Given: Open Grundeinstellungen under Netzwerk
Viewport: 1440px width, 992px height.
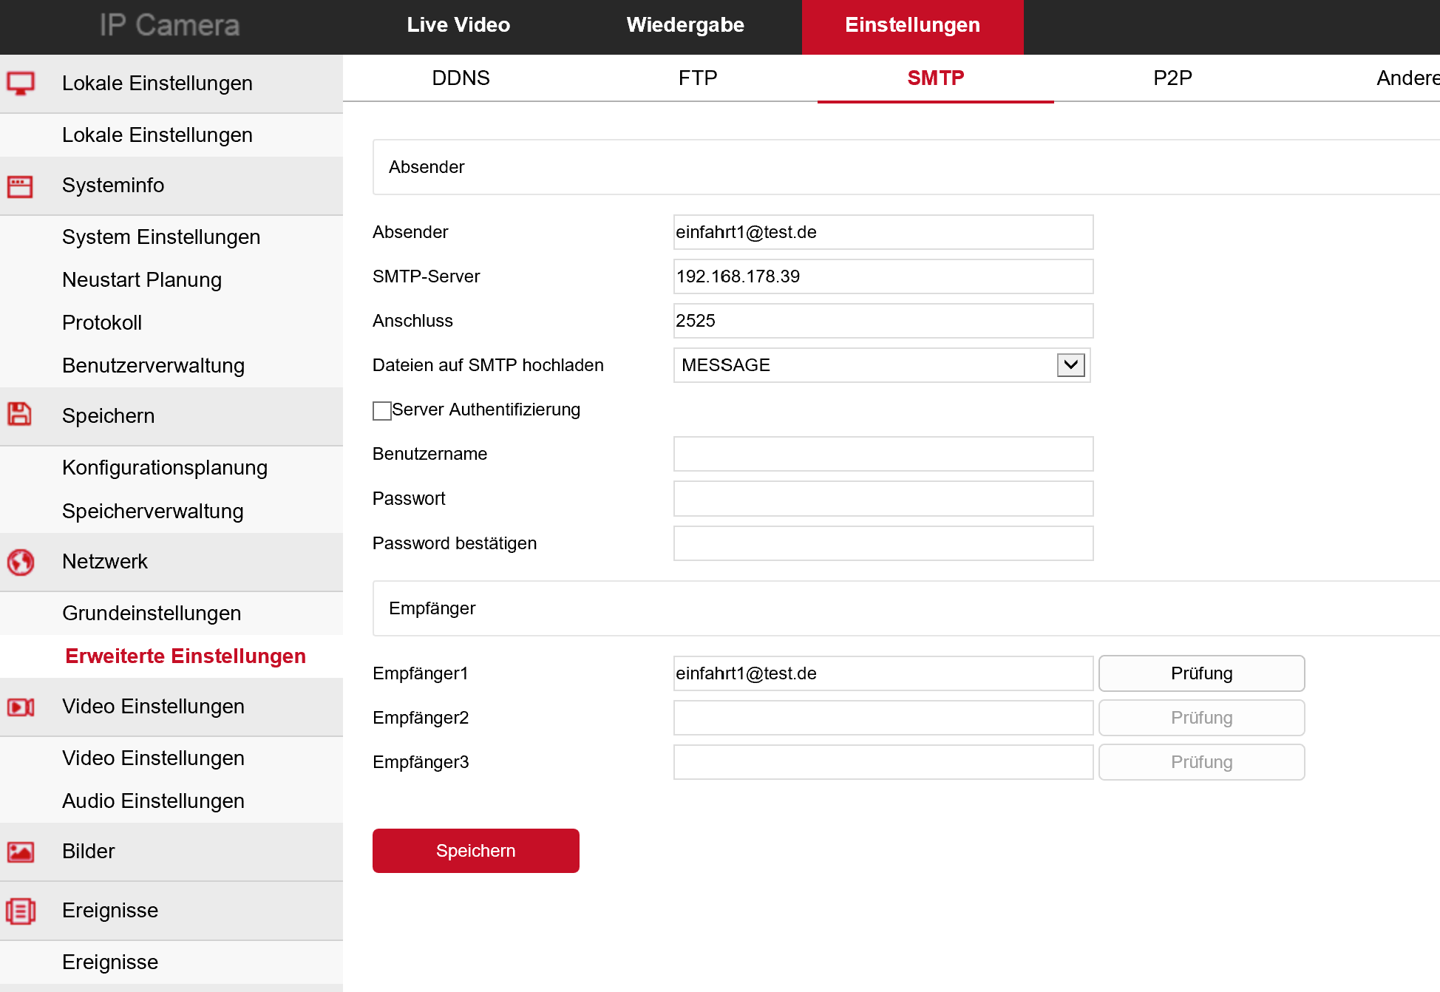Looking at the screenshot, I should coord(152,614).
